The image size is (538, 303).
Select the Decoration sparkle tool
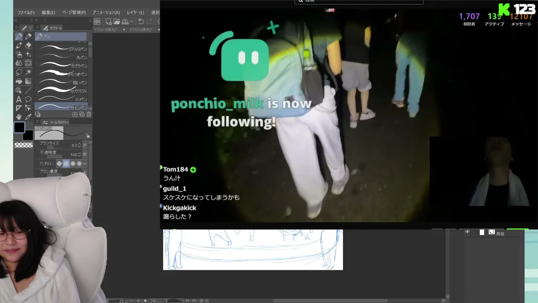point(28,54)
